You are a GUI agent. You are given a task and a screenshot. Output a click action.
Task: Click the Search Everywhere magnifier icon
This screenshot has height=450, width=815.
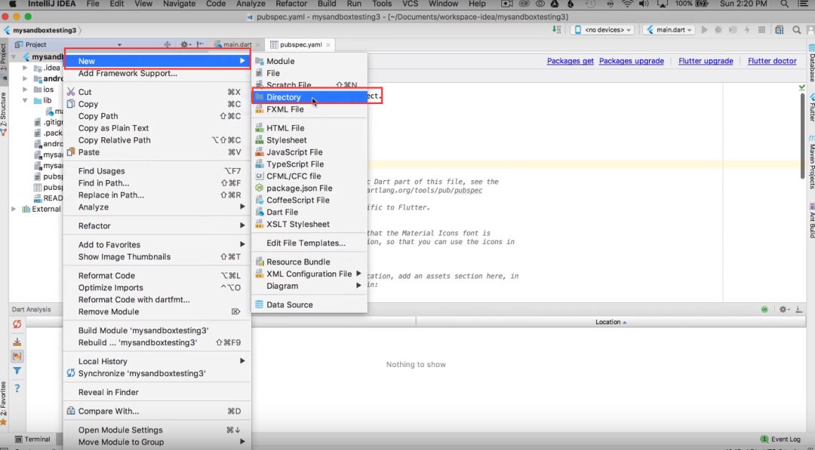(x=796, y=30)
